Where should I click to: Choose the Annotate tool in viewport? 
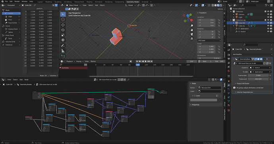click(63, 46)
